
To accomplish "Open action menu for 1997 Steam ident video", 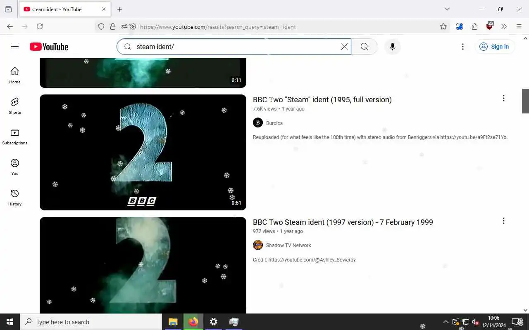I will coord(503,221).
